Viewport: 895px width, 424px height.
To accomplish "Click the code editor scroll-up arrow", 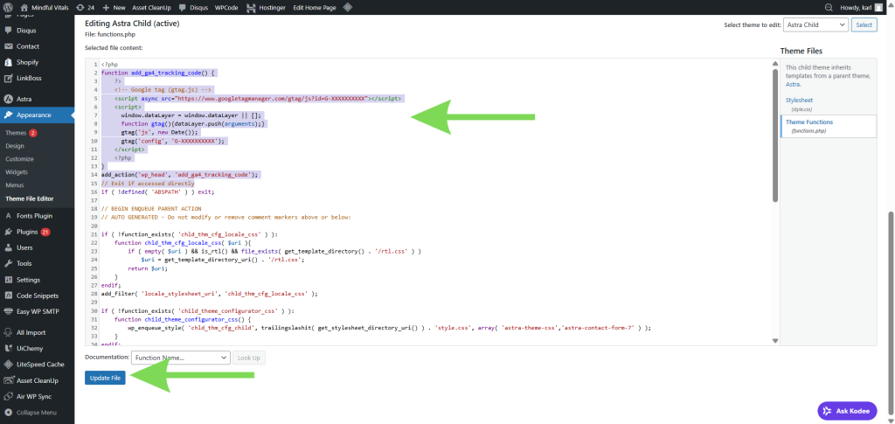I will 775,63.
